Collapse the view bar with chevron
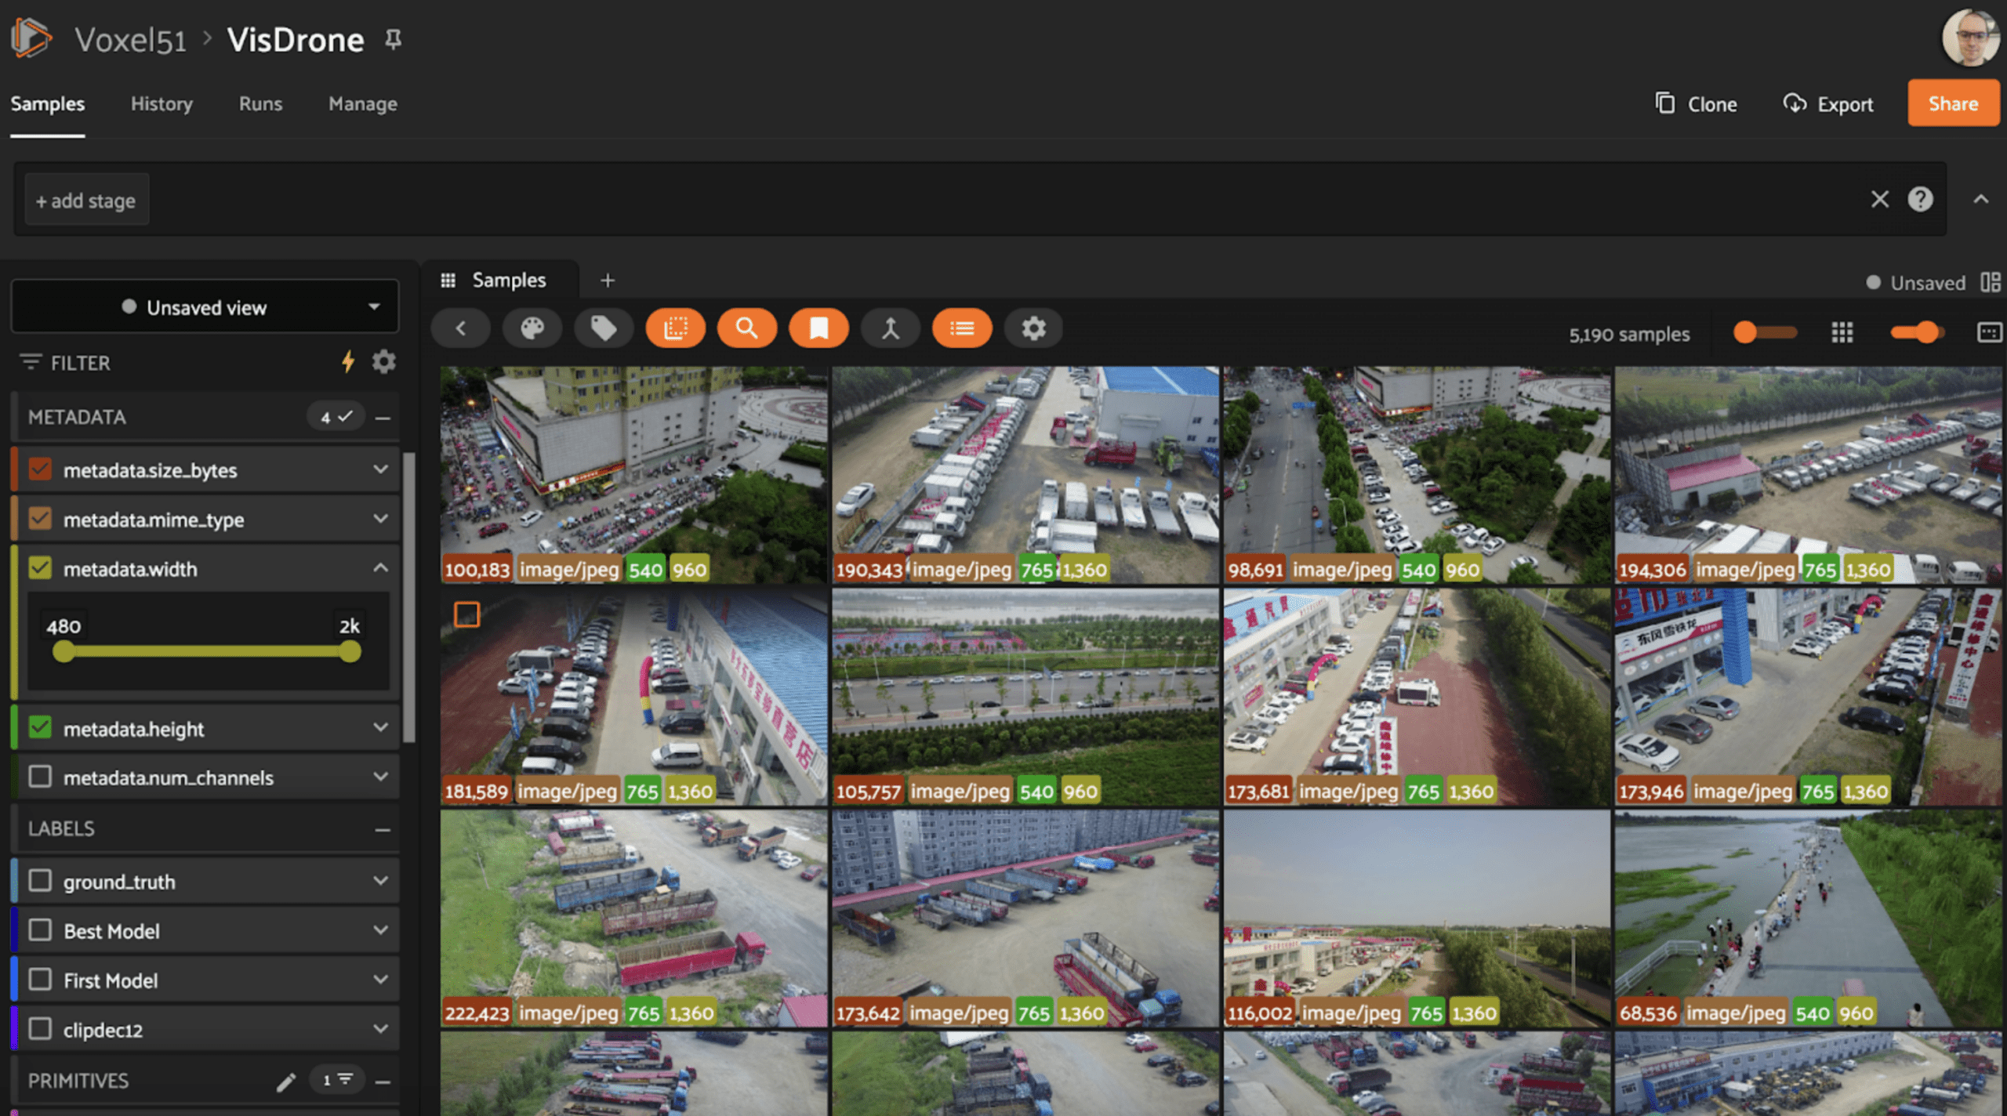The height and width of the screenshot is (1116, 2007). (1981, 199)
